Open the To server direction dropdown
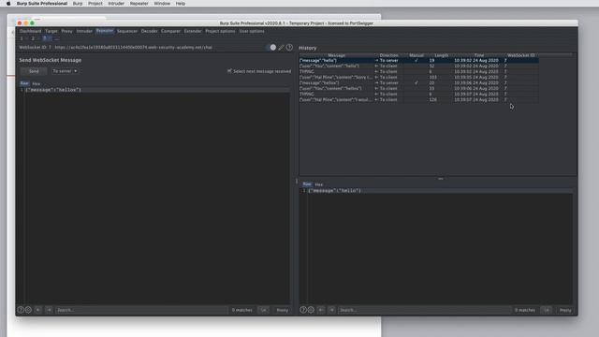599x337 pixels. click(x=65, y=71)
